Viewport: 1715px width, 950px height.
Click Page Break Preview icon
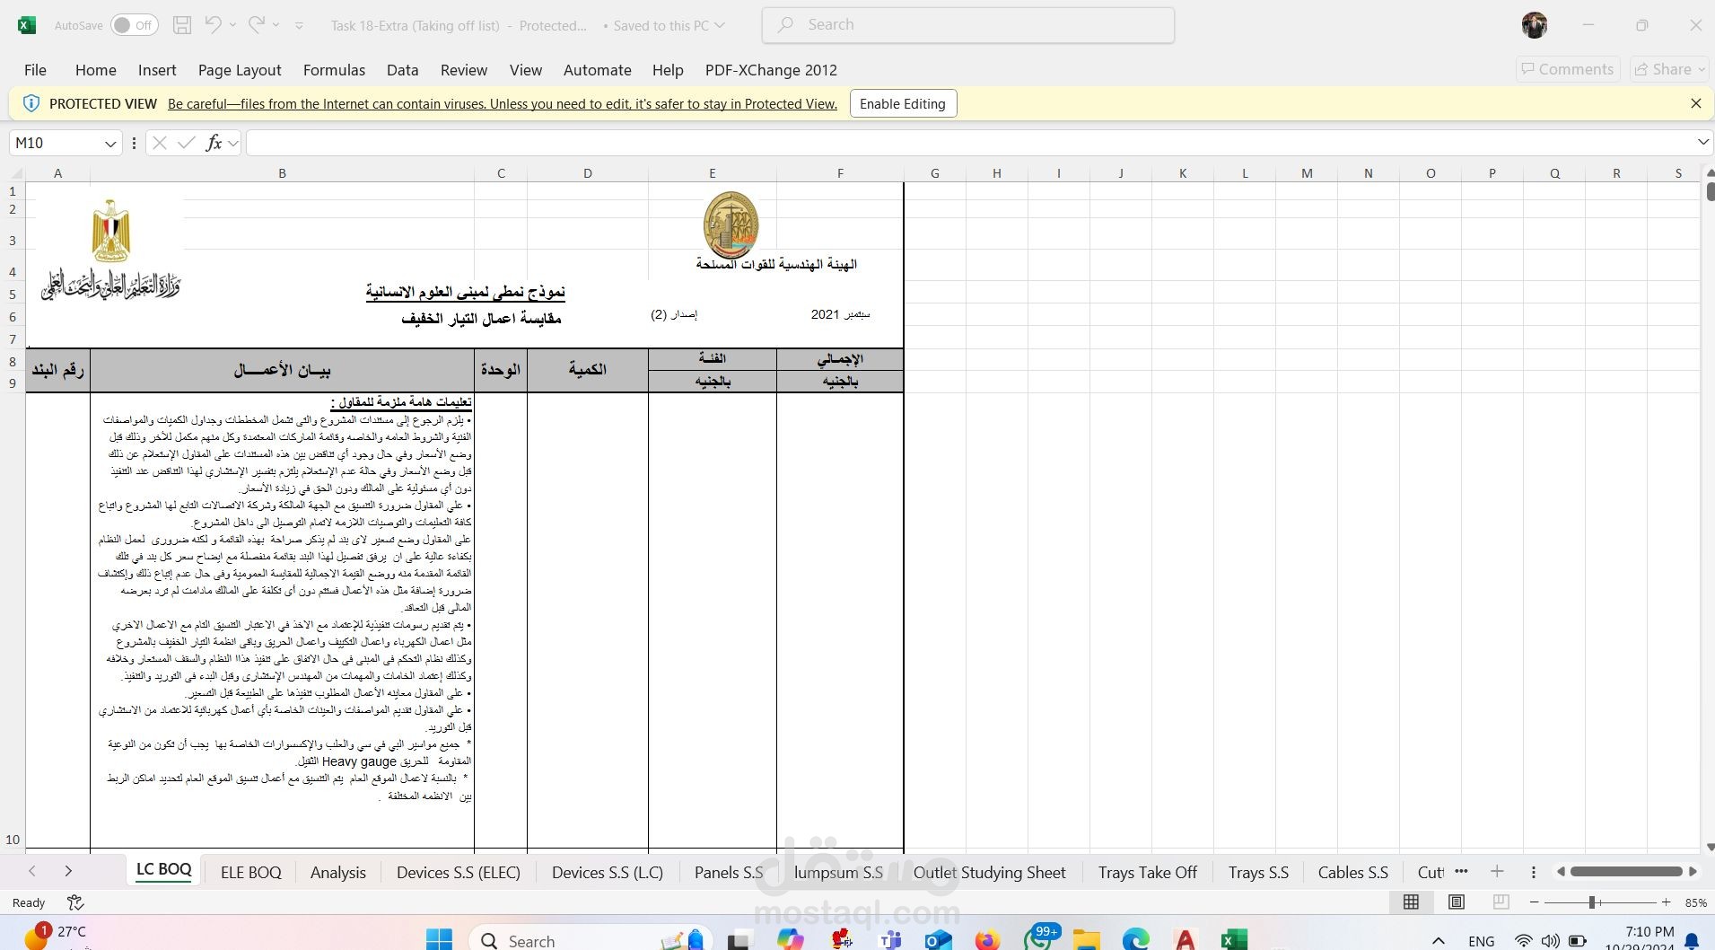coord(1501,902)
